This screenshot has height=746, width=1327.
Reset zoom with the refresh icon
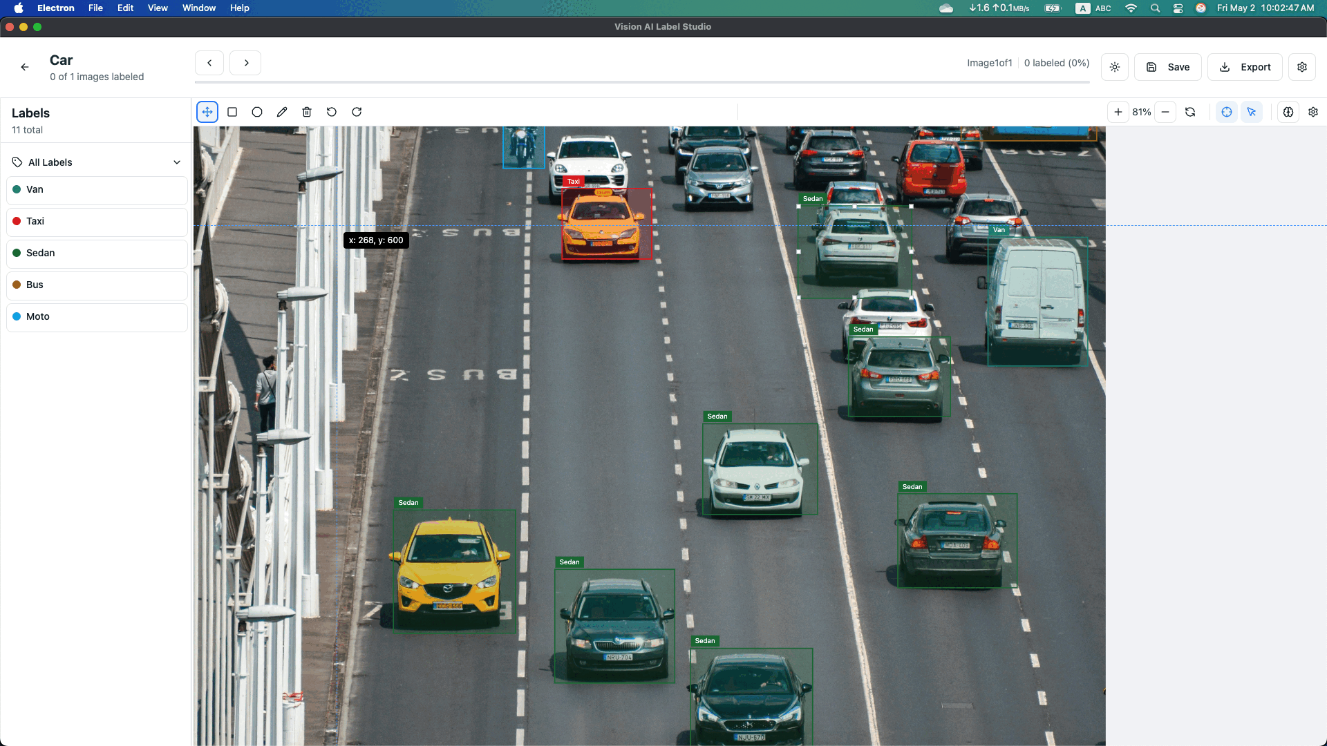click(x=1190, y=112)
